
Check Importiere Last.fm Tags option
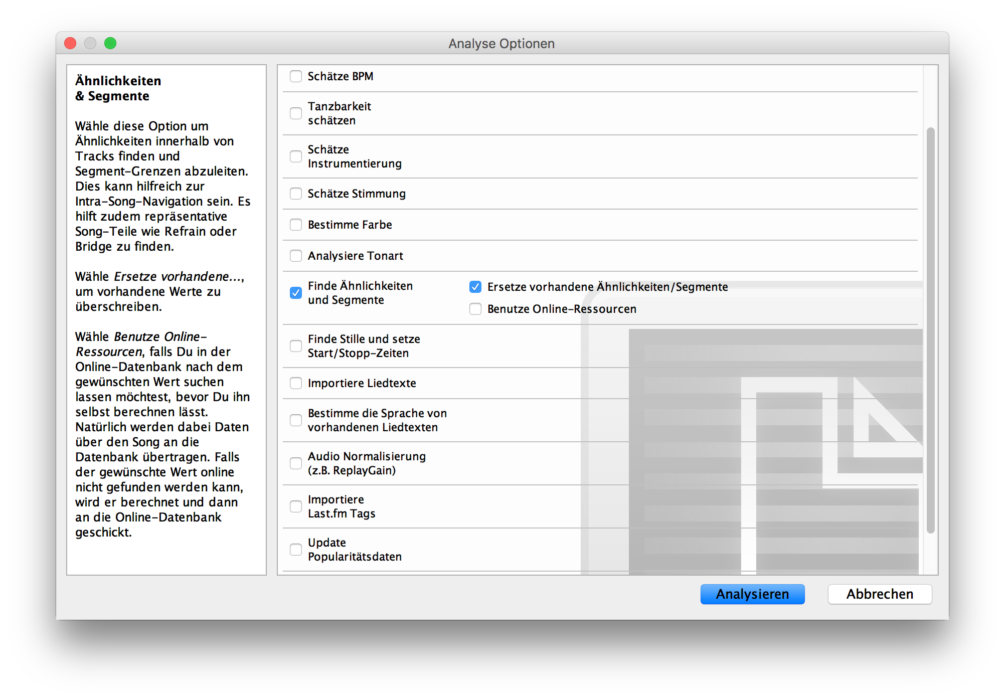point(296,506)
